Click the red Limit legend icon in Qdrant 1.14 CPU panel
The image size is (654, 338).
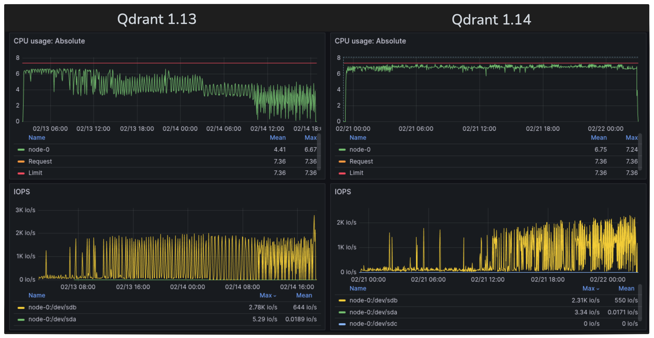pos(342,173)
